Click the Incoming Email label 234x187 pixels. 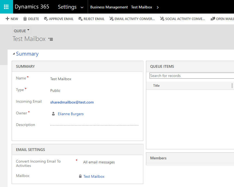(29, 101)
